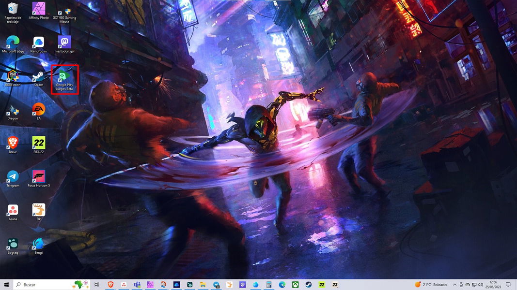
Task: Click the 12:56 clock and date
Action: (493, 285)
